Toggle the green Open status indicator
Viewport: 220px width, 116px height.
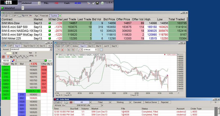pyautogui.click(x=46, y=61)
